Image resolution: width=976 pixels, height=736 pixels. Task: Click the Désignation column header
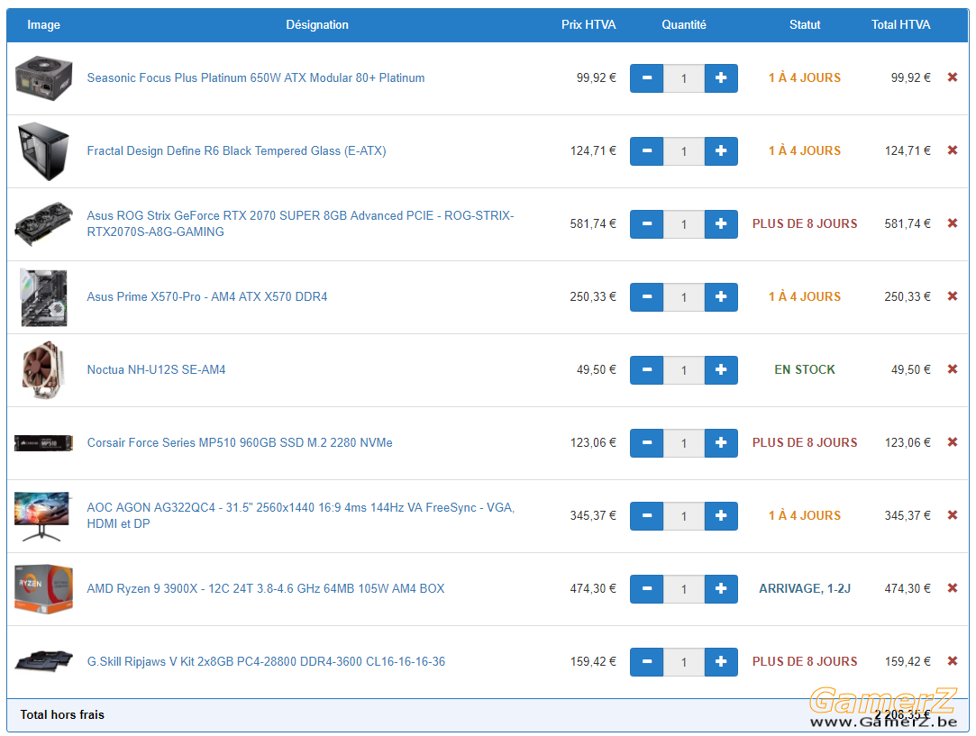click(317, 25)
